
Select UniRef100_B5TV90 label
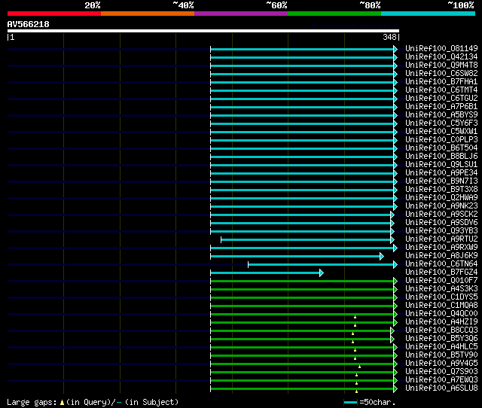click(x=441, y=355)
